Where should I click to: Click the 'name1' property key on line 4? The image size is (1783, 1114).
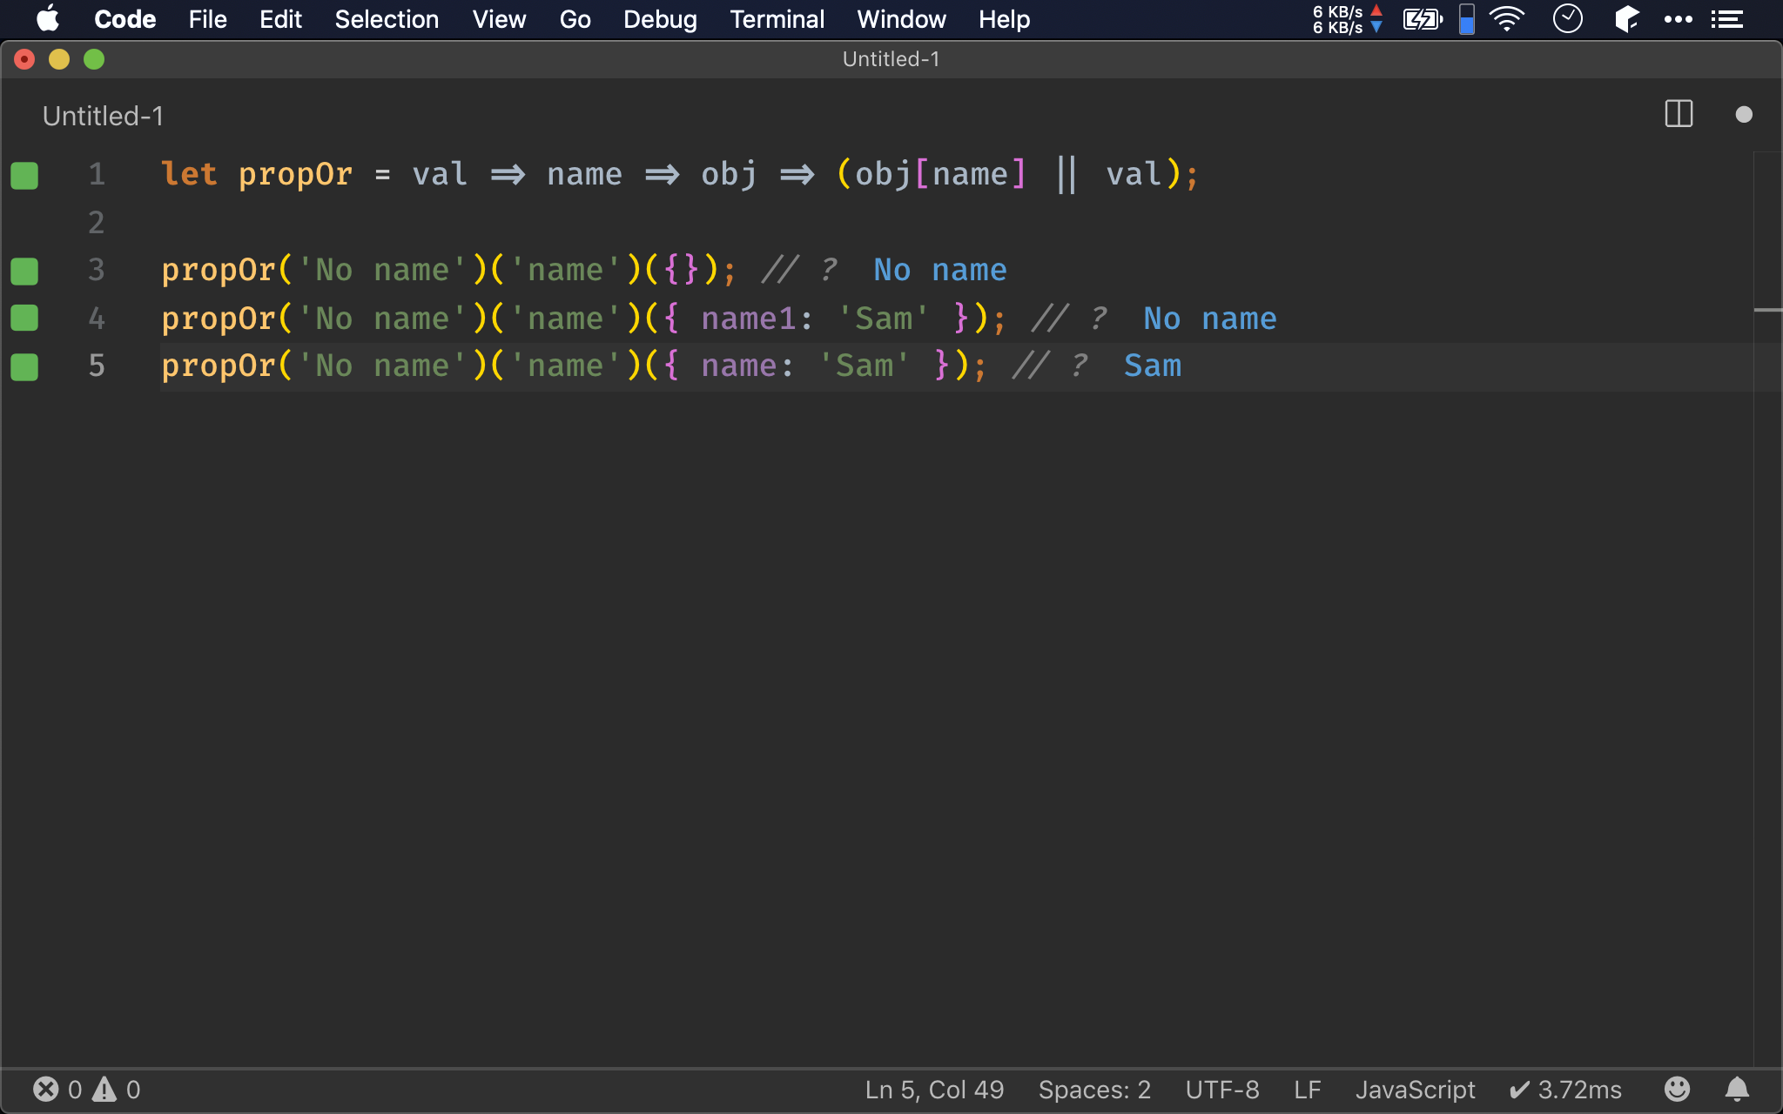749,319
